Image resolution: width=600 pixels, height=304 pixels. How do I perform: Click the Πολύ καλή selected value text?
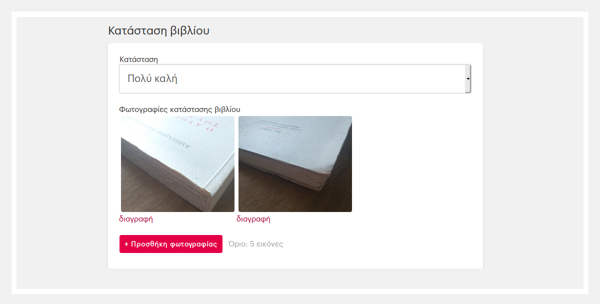coord(152,78)
